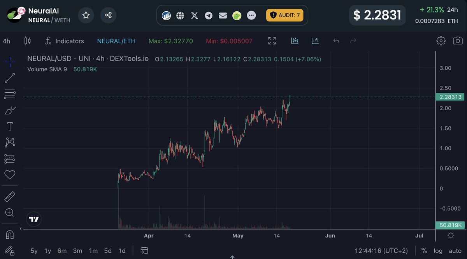
Task: Open the TradingView logo link
Action: tap(34, 219)
